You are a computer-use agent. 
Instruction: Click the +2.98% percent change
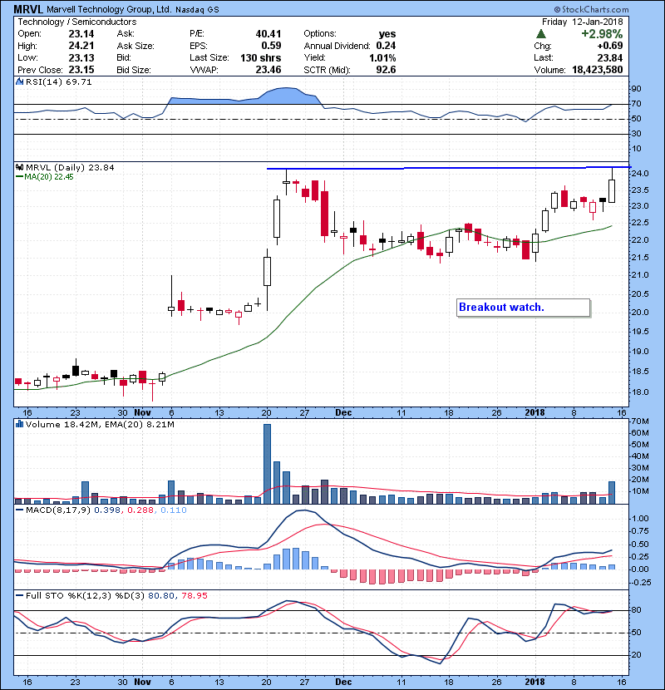602,34
